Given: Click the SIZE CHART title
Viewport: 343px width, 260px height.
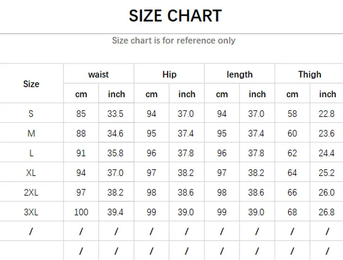Looking at the screenshot, I should click(175, 16).
